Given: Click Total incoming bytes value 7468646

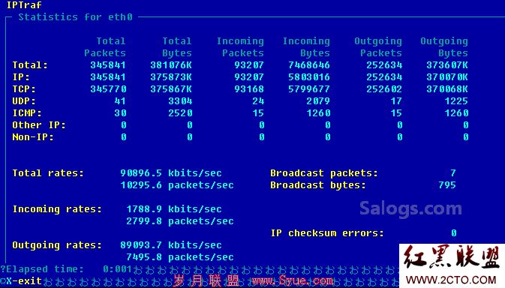Looking at the screenshot, I should [x=309, y=65].
